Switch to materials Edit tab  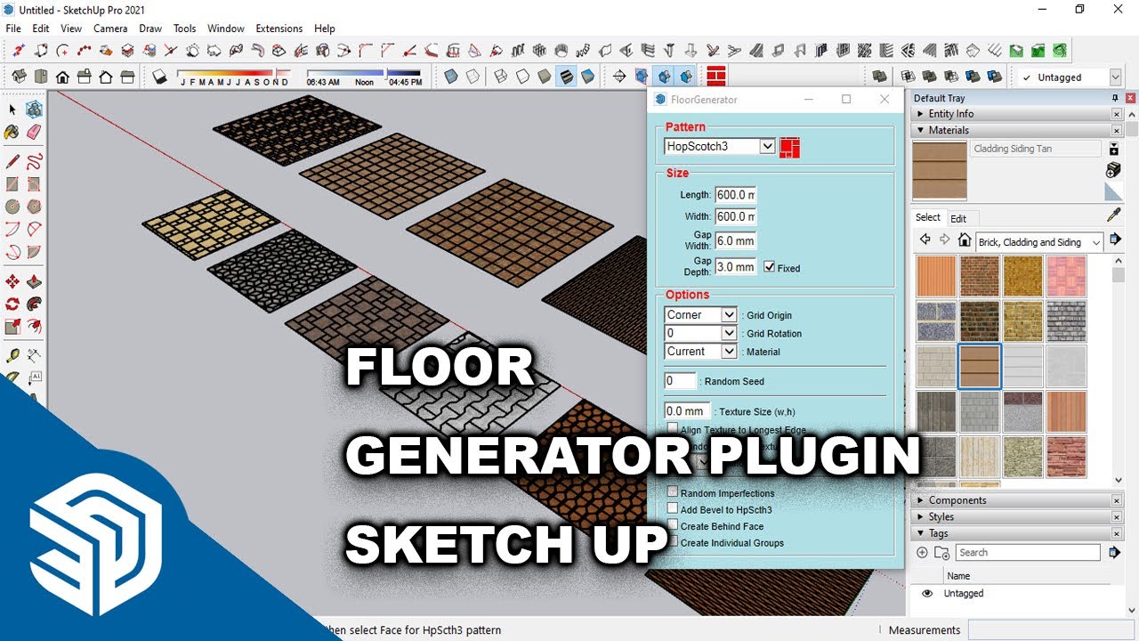tap(958, 218)
